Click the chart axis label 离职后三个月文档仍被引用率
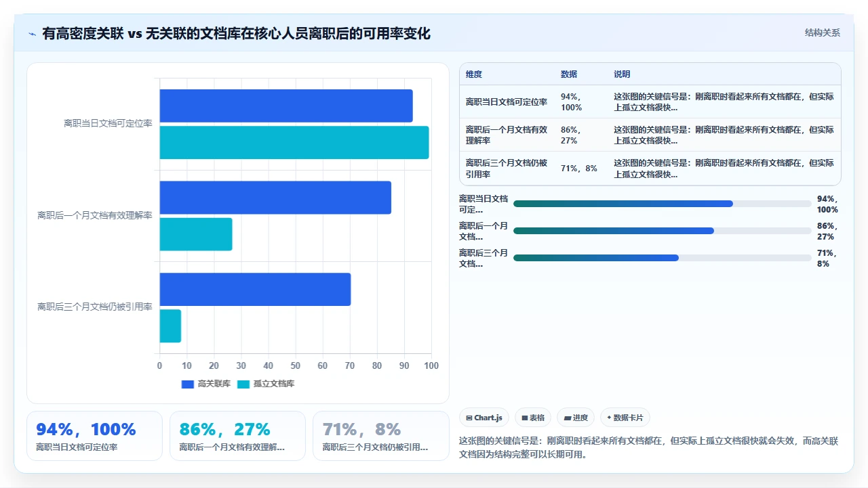Viewport: 868px width, 488px height. click(95, 307)
